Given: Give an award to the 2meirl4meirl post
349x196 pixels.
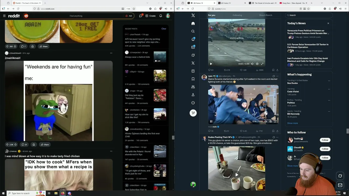Looking at the screenshot, I should coord(34,145).
